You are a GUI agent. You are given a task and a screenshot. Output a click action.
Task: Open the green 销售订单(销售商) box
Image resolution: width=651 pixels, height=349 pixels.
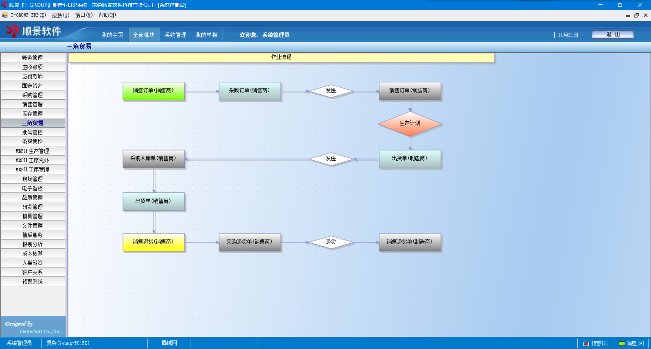click(x=154, y=91)
